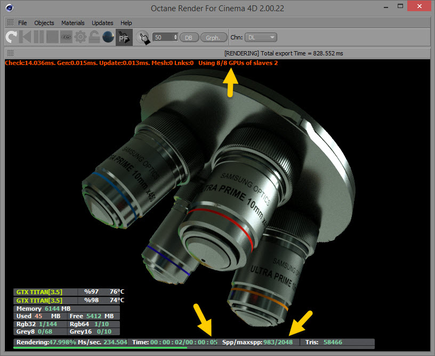Click the Rendering 47.998% readout

[46, 342]
